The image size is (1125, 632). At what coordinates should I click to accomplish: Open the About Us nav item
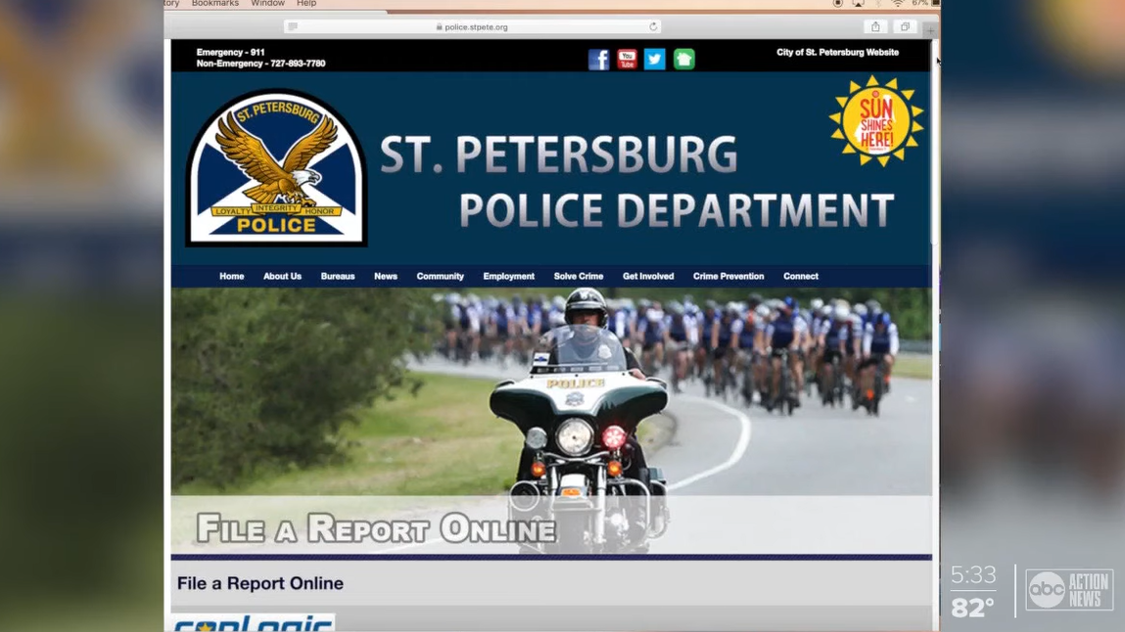pyautogui.click(x=282, y=276)
